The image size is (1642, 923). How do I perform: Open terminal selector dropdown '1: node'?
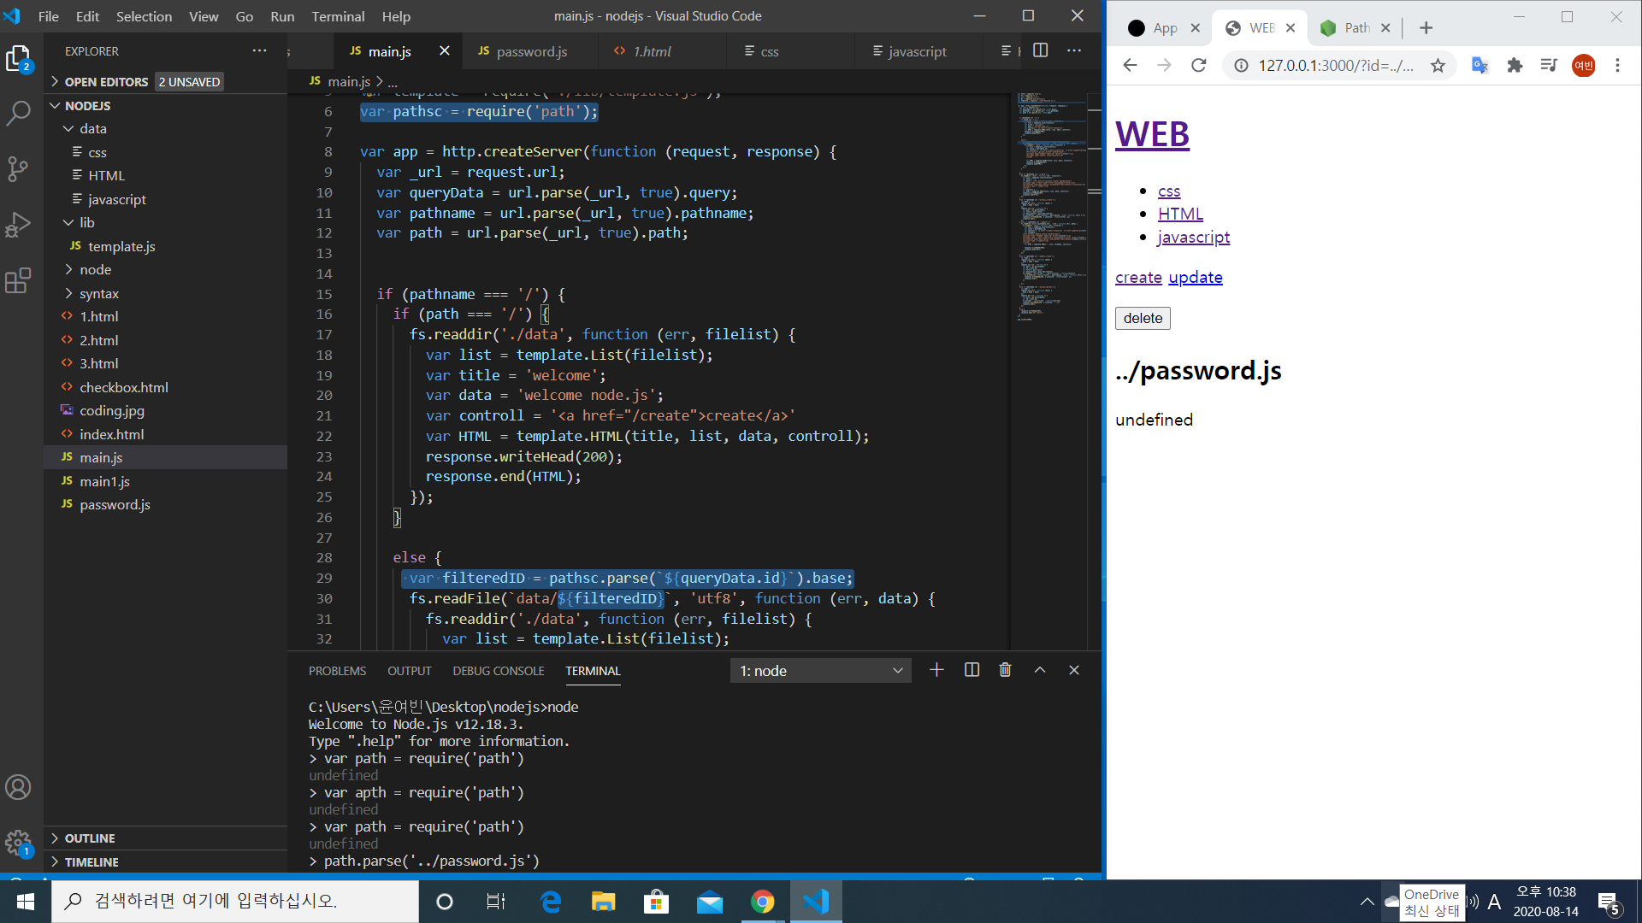[x=820, y=671]
